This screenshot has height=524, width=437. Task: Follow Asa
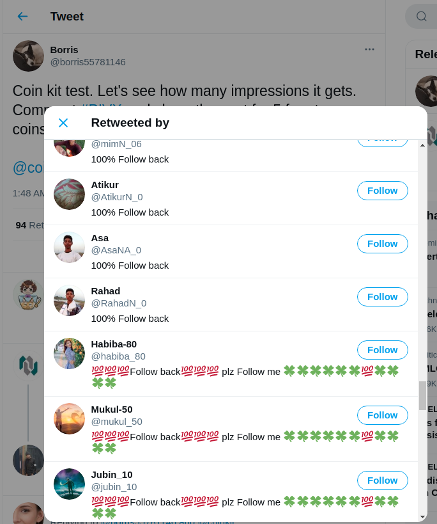click(x=382, y=244)
